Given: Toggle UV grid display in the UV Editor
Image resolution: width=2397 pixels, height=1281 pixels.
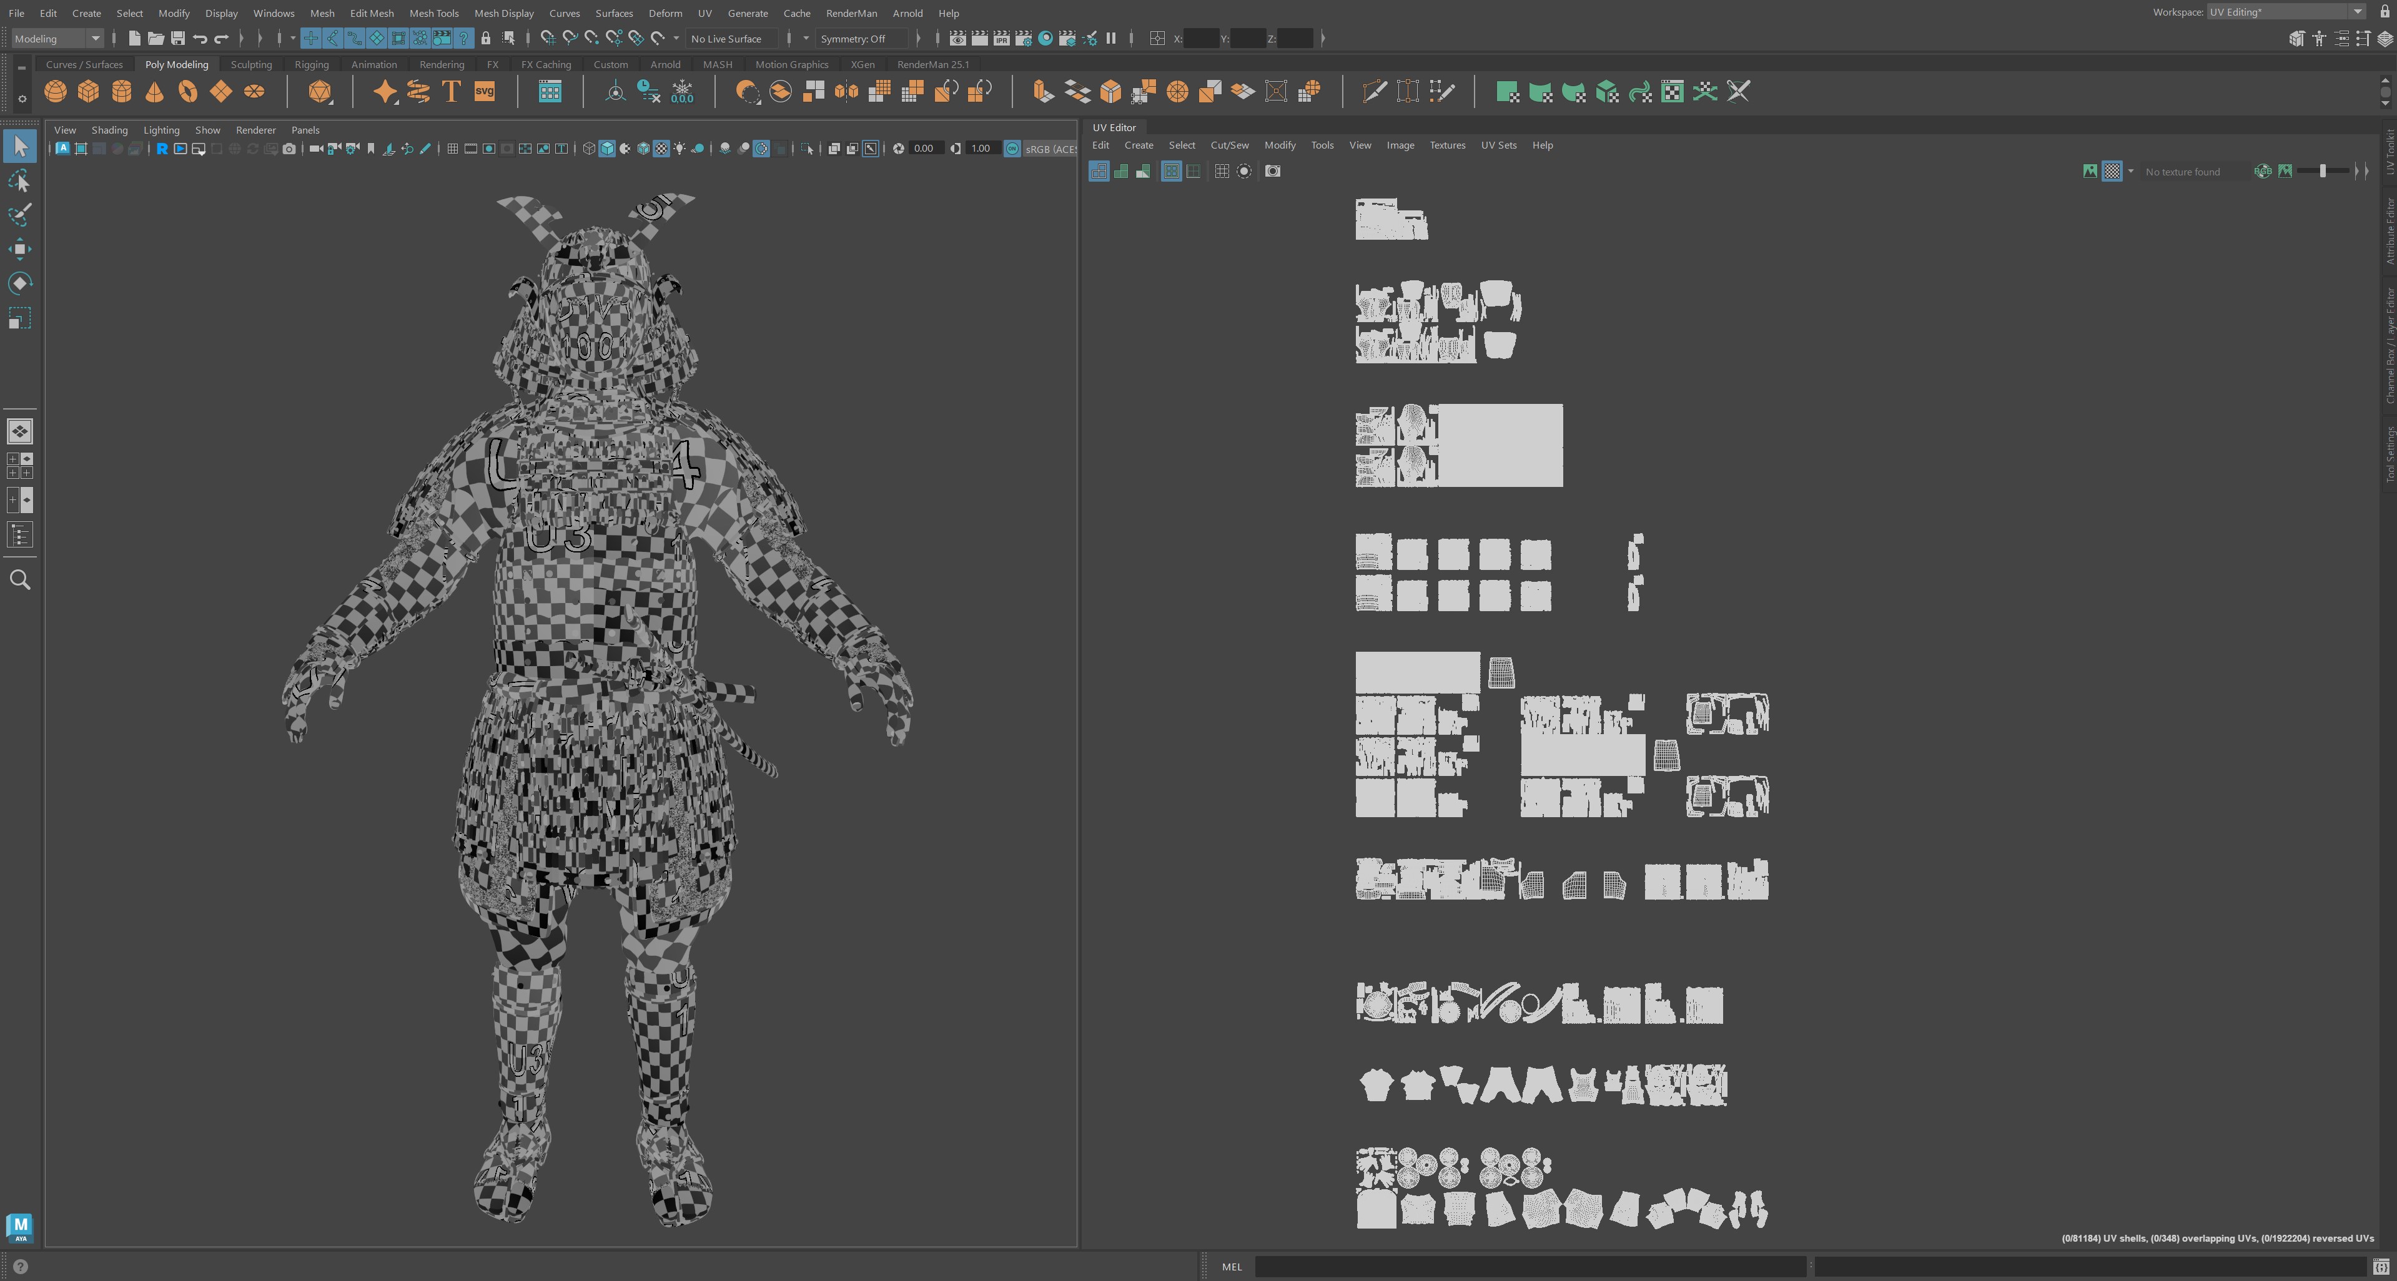Looking at the screenshot, I should click(x=1222, y=171).
